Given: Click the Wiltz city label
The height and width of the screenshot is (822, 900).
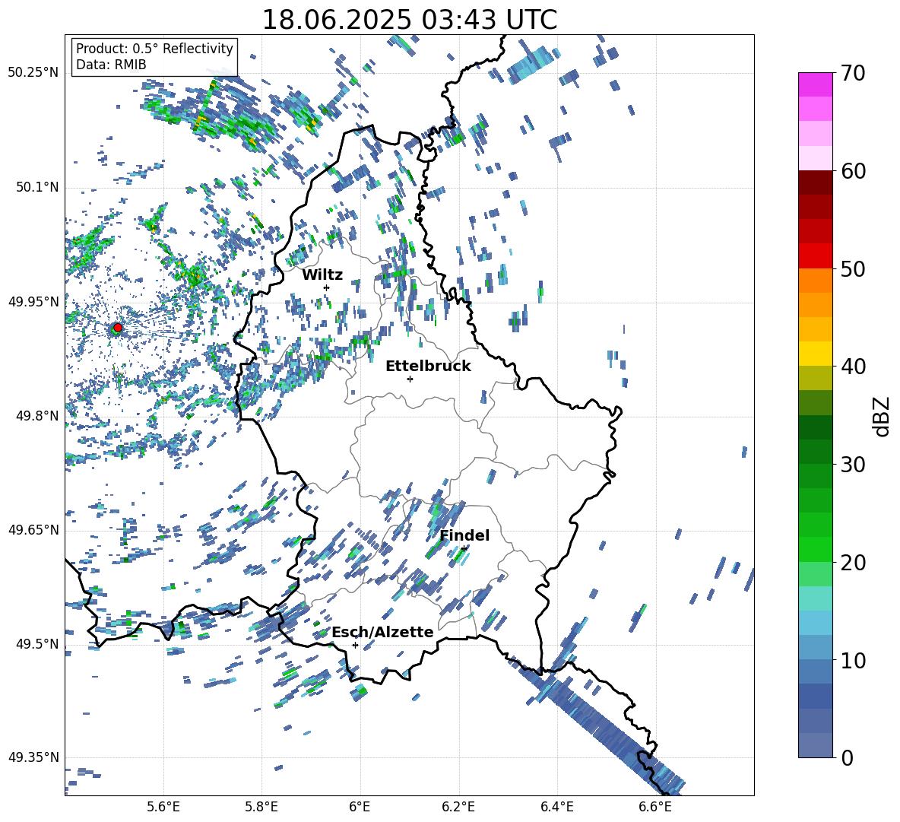Looking at the screenshot, I should point(322,275).
